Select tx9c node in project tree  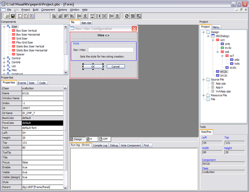(237, 64)
